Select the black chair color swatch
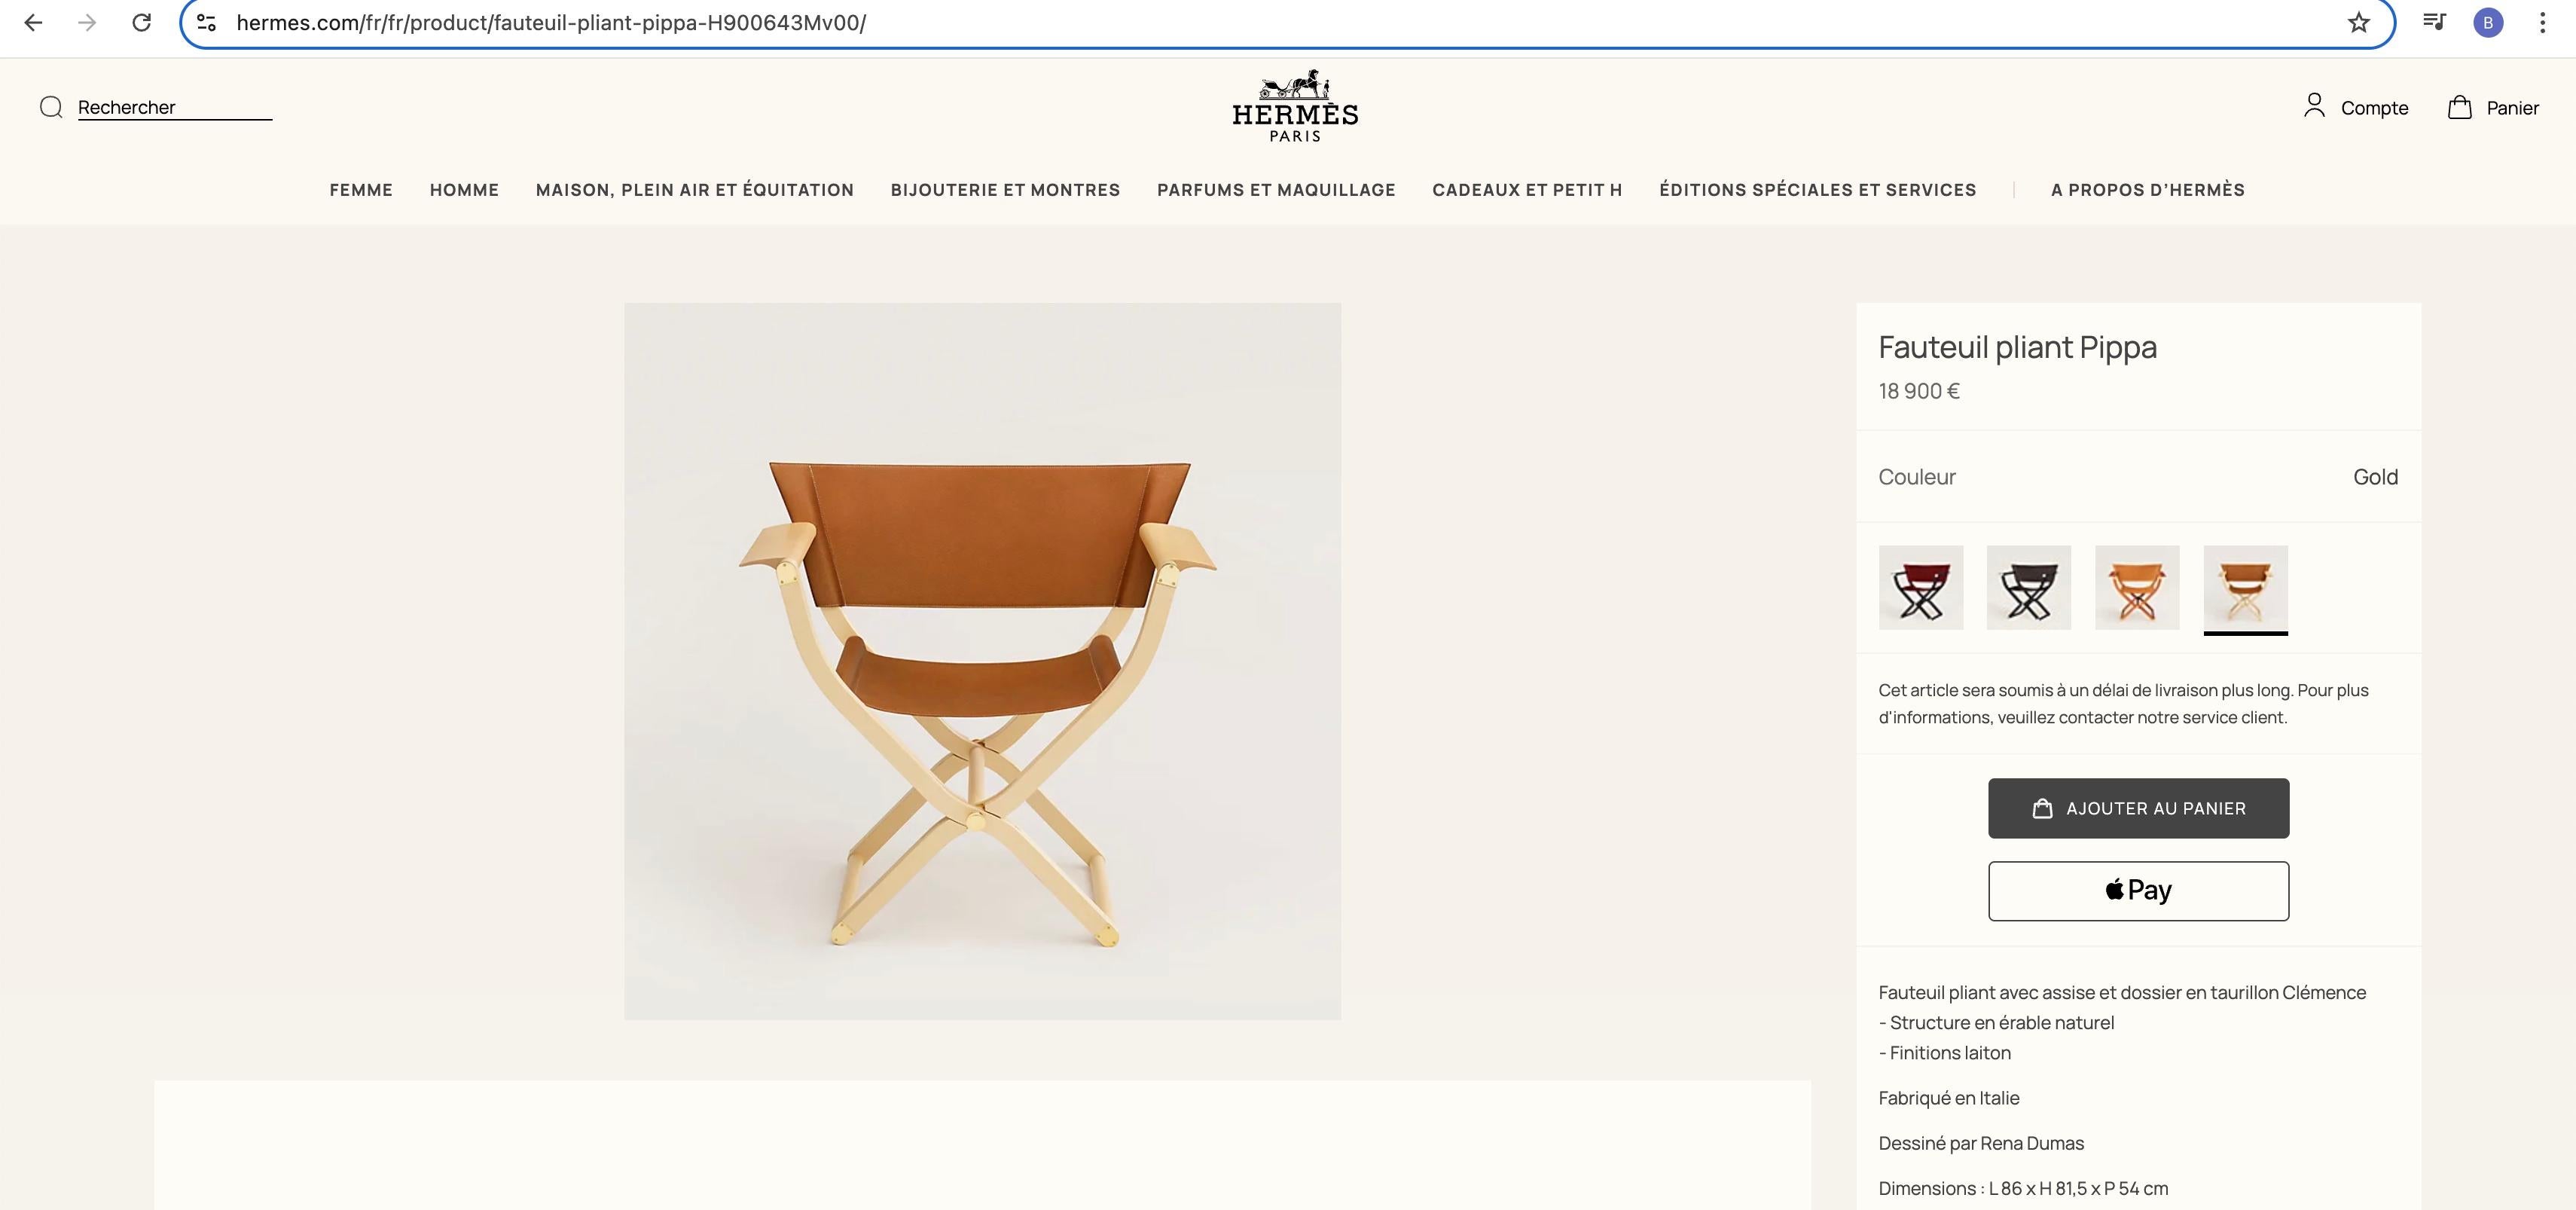The image size is (2576, 1210). (x=2028, y=587)
